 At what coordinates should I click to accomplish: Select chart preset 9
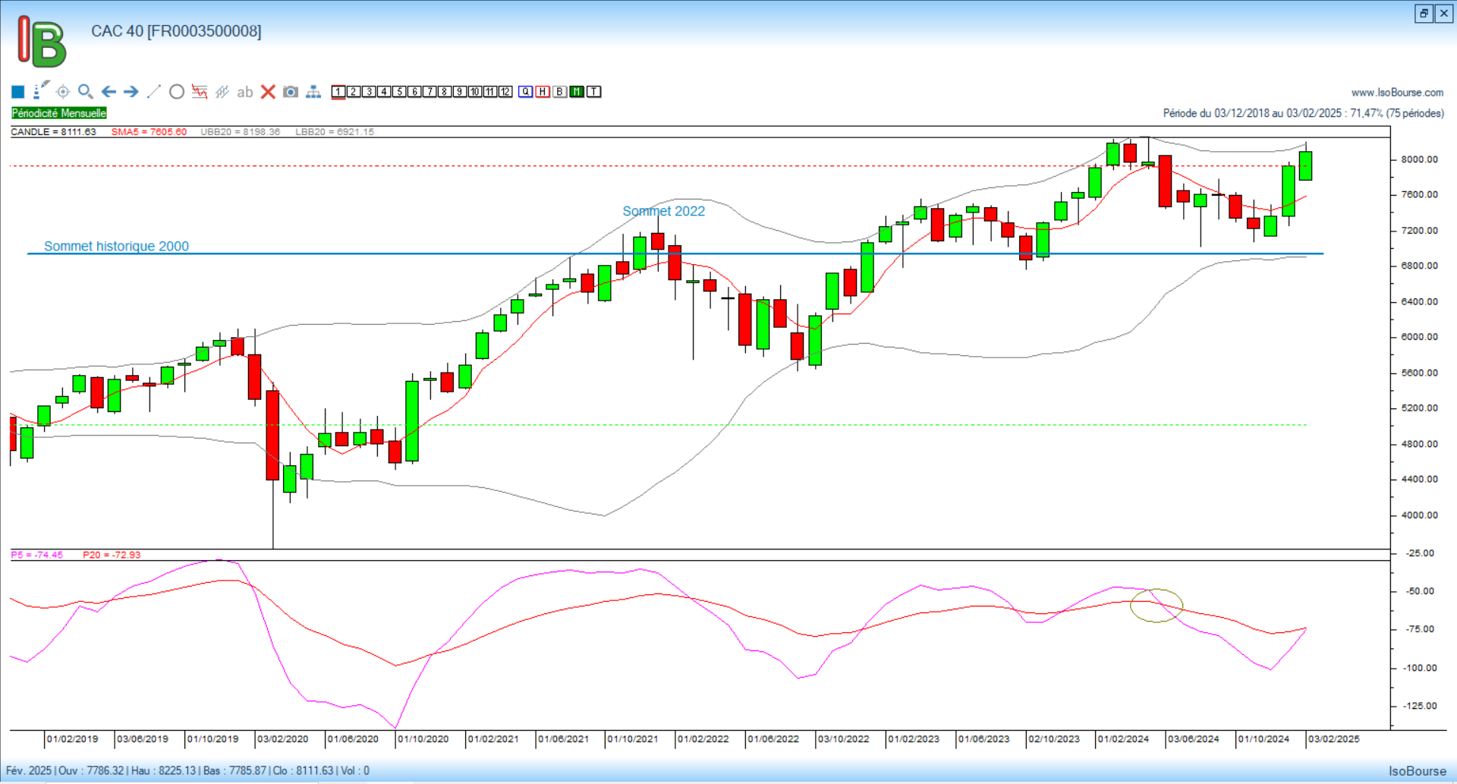[460, 92]
